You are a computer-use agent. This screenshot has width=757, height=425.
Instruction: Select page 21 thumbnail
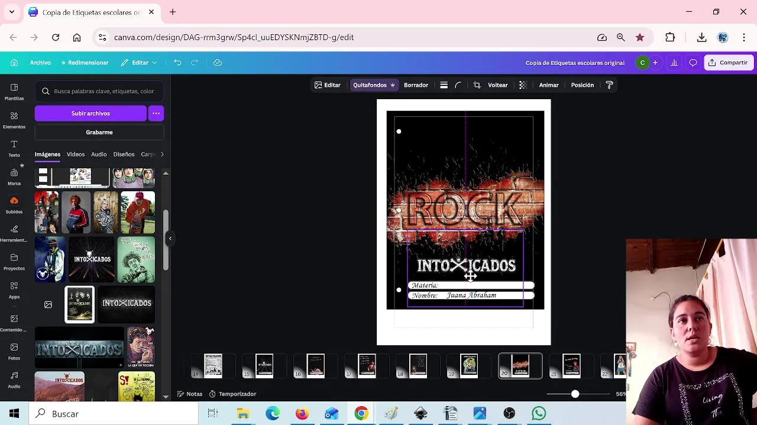coord(571,366)
